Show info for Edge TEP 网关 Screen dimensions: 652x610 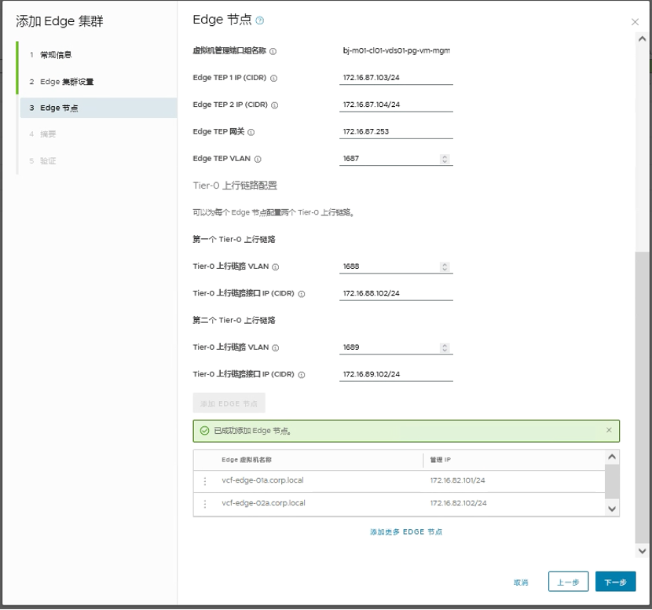point(251,132)
